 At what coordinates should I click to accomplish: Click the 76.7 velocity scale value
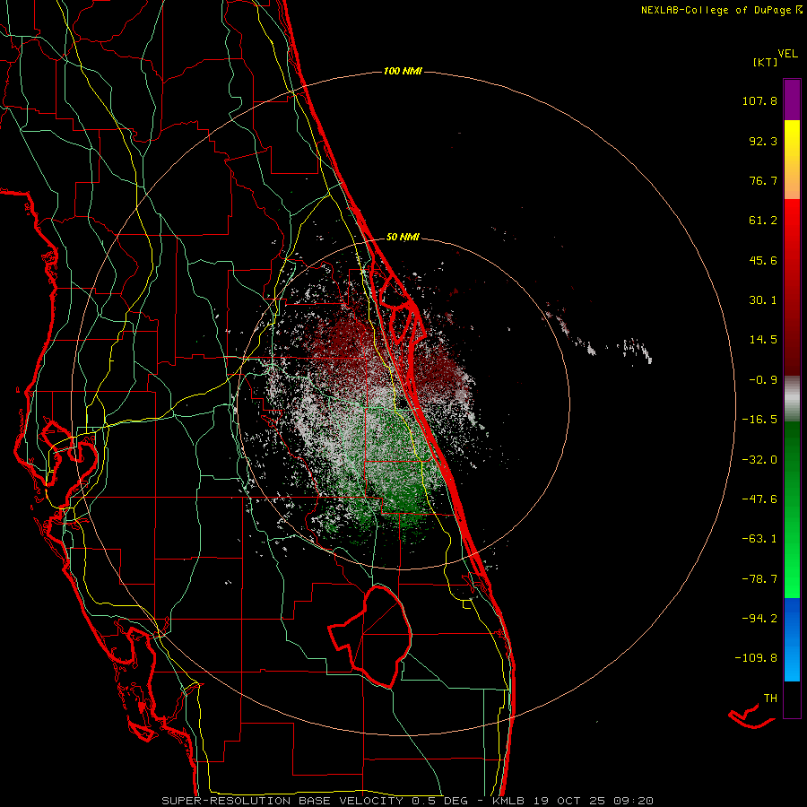[x=763, y=180]
